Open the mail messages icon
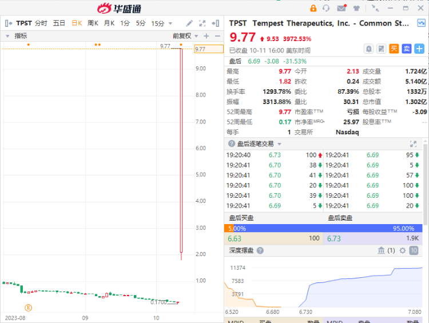The image size is (429, 323). point(341,8)
